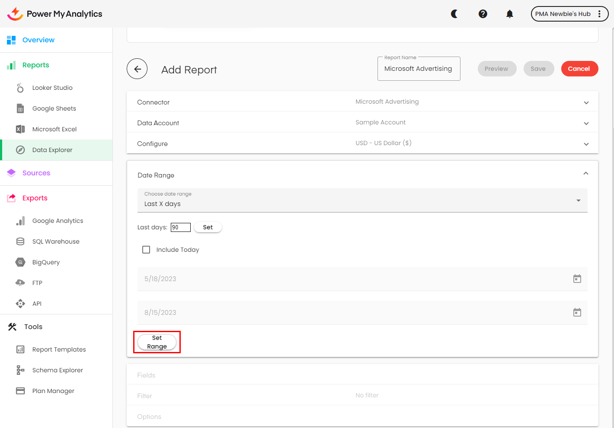Expand the Data Account section
The height and width of the screenshot is (428, 614).
586,124
